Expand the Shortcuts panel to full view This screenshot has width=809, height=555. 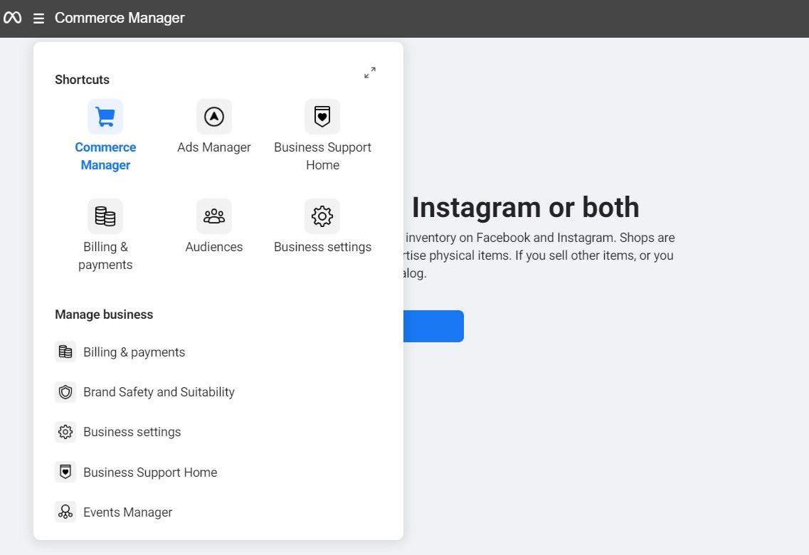pyautogui.click(x=369, y=72)
